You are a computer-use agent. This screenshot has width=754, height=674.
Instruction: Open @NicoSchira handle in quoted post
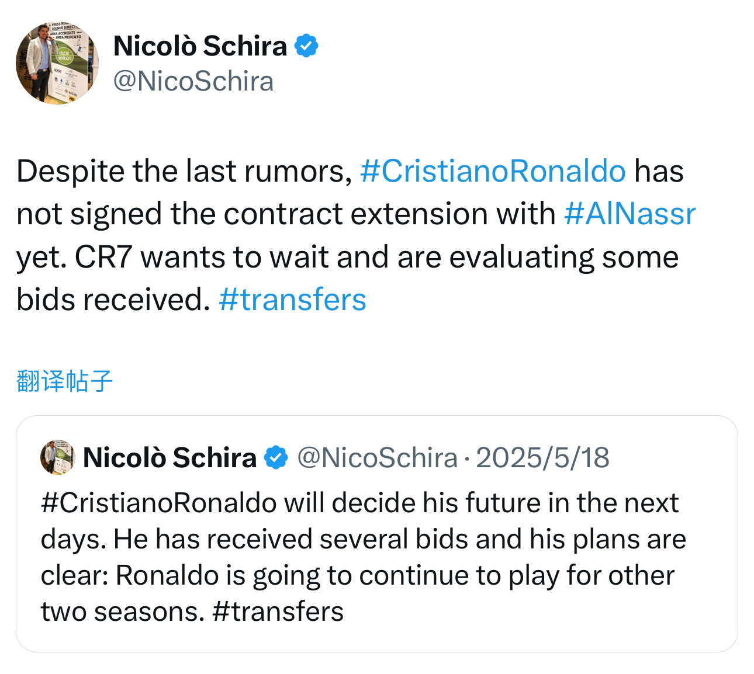click(x=377, y=457)
